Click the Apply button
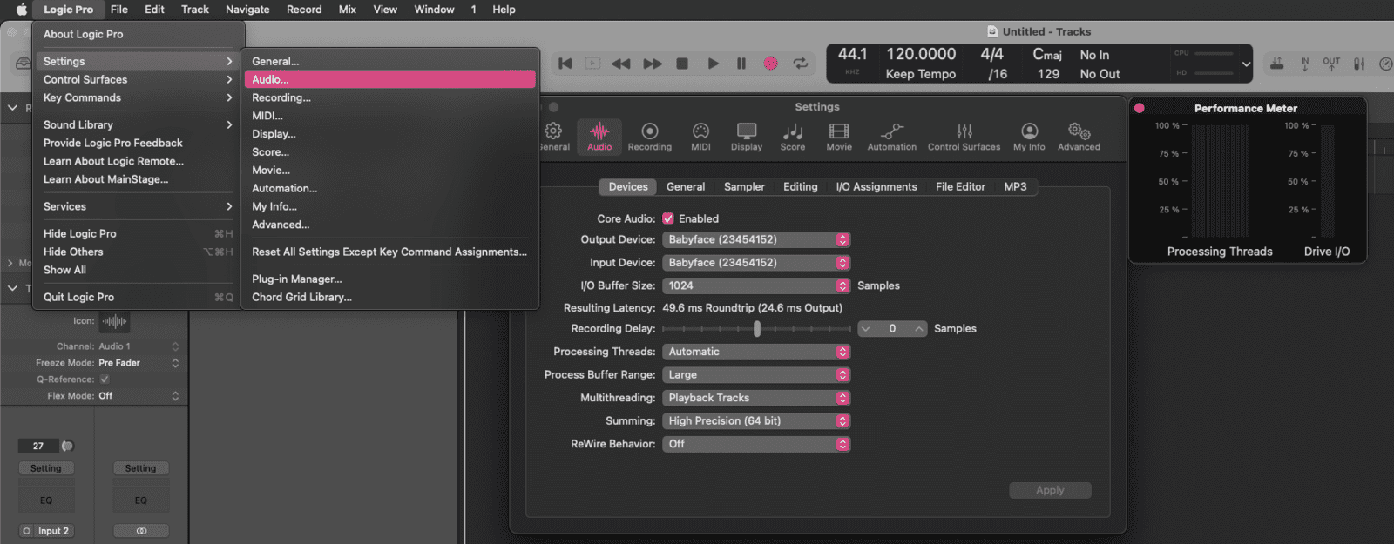1394x544 pixels. (1050, 490)
